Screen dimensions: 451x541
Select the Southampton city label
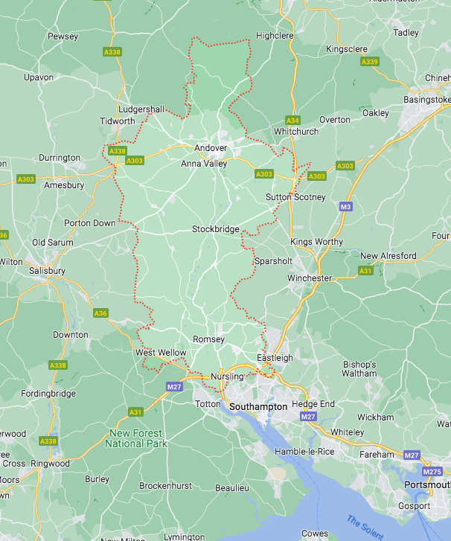pyautogui.click(x=258, y=407)
